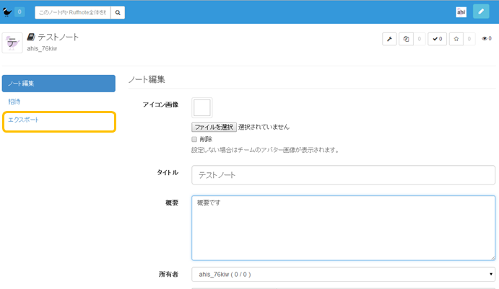Click the テストノート team avatar image
This screenshot has height=289, width=499.
(x=12, y=43)
